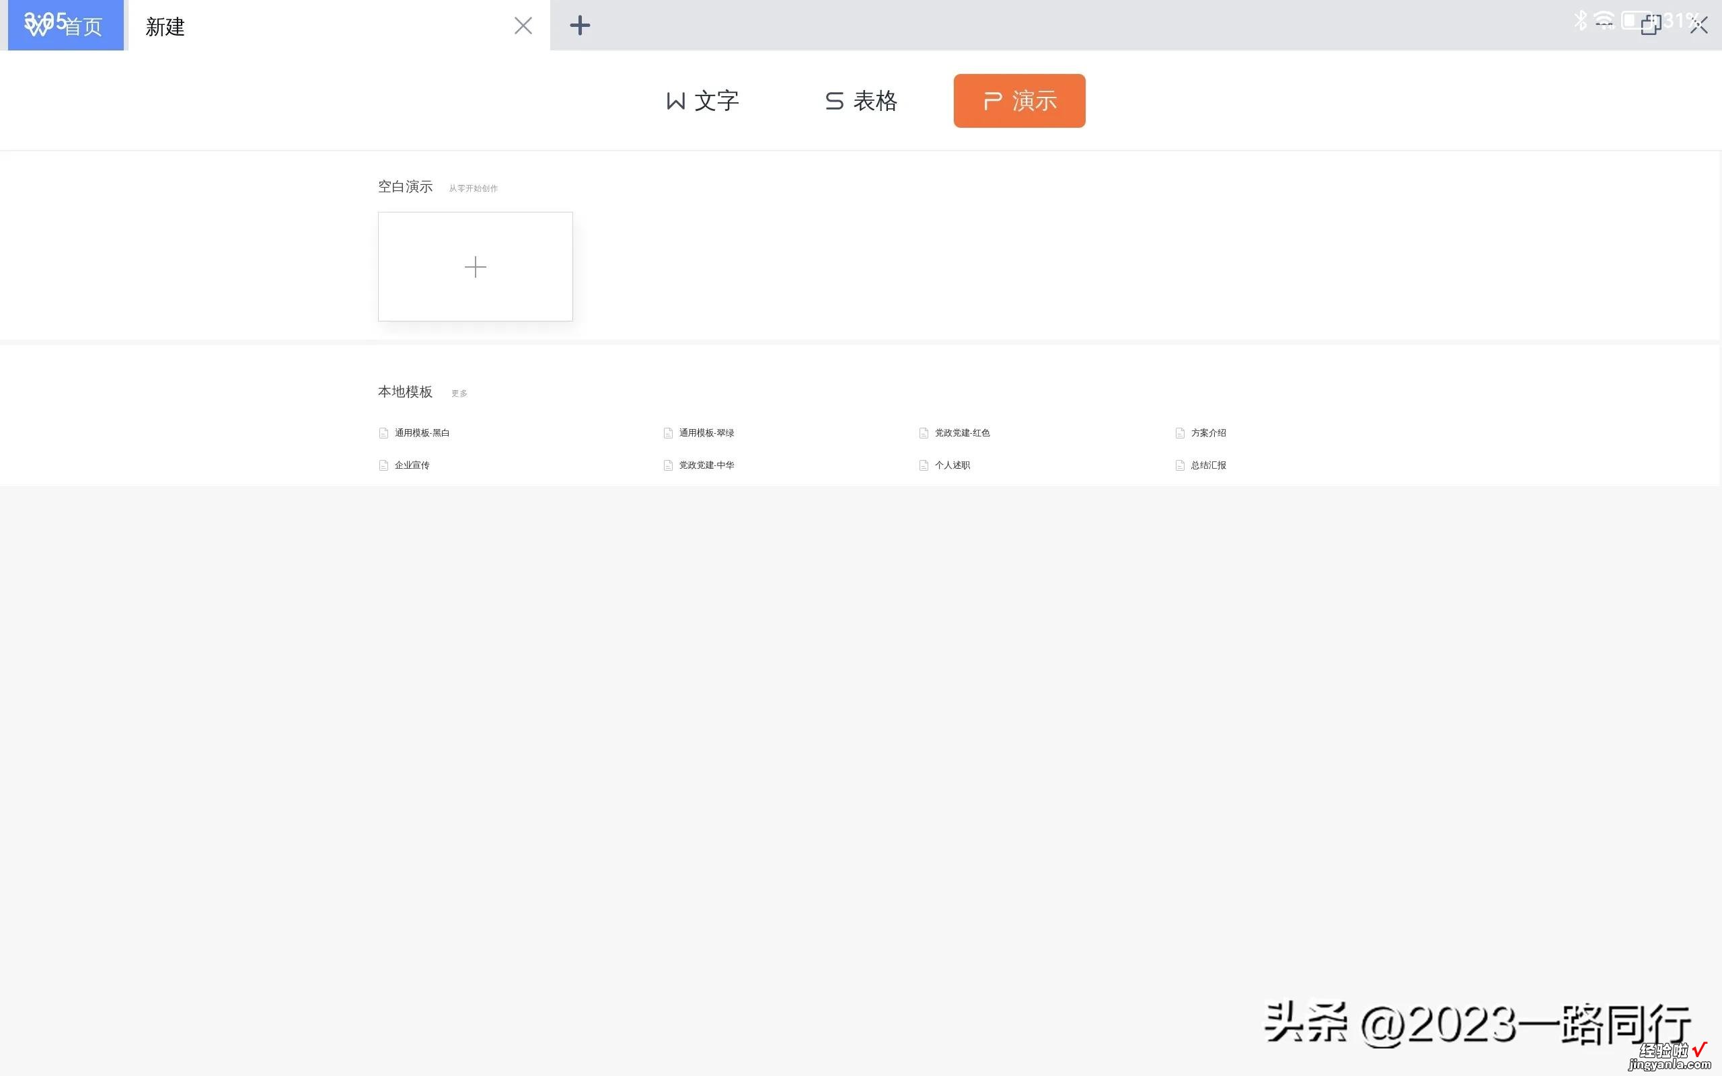This screenshot has width=1722, height=1076.
Task: Click file icon beside 通用模板-翠绿
Action: 667,432
